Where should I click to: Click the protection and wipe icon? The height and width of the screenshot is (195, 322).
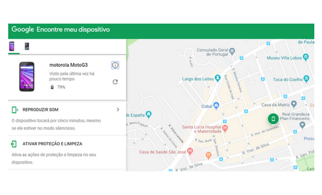coord(14,144)
